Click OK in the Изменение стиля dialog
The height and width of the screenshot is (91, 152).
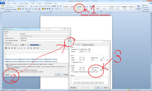(x=58, y=75)
